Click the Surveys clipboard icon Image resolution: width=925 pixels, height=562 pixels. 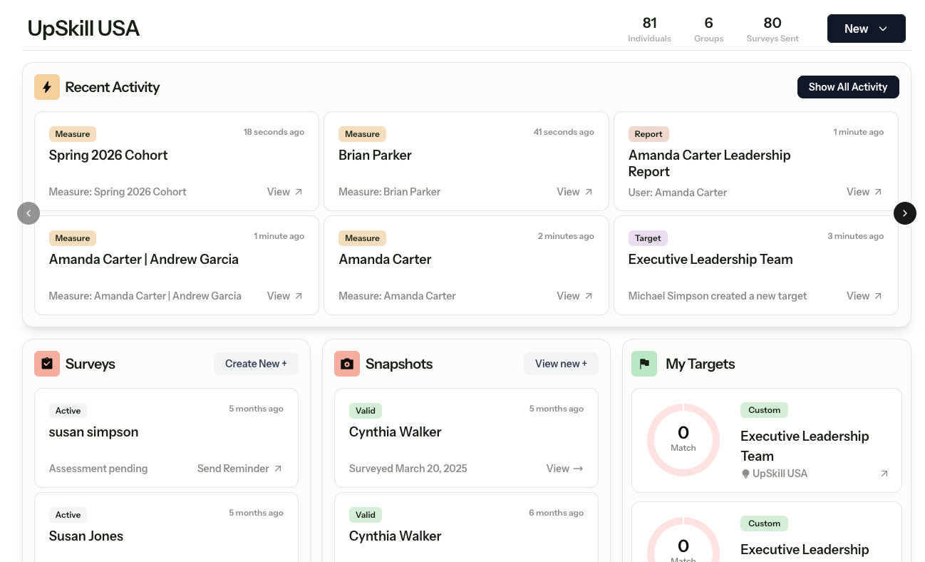(47, 364)
